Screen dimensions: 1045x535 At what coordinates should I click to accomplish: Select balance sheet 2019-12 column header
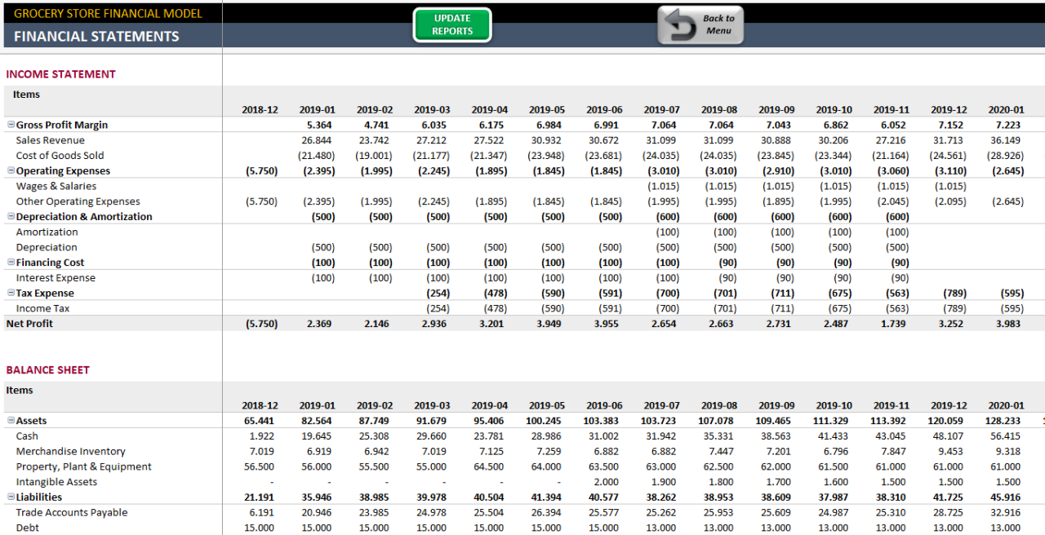[x=949, y=405]
